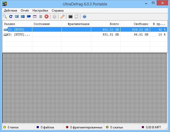Open help with the blue question icon
The height and width of the screenshot is (132, 170).
(84, 16)
